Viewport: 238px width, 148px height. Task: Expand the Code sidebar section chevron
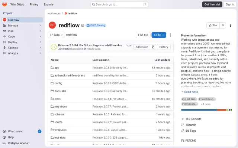[40, 37]
